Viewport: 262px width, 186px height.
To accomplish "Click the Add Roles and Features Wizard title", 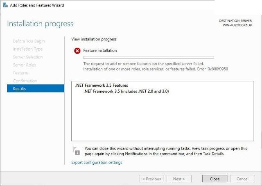I will 37,5.
